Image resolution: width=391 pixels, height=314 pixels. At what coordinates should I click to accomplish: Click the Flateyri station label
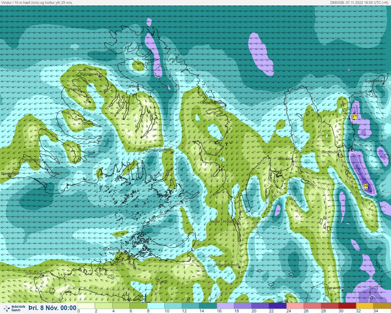coord(75,89)
